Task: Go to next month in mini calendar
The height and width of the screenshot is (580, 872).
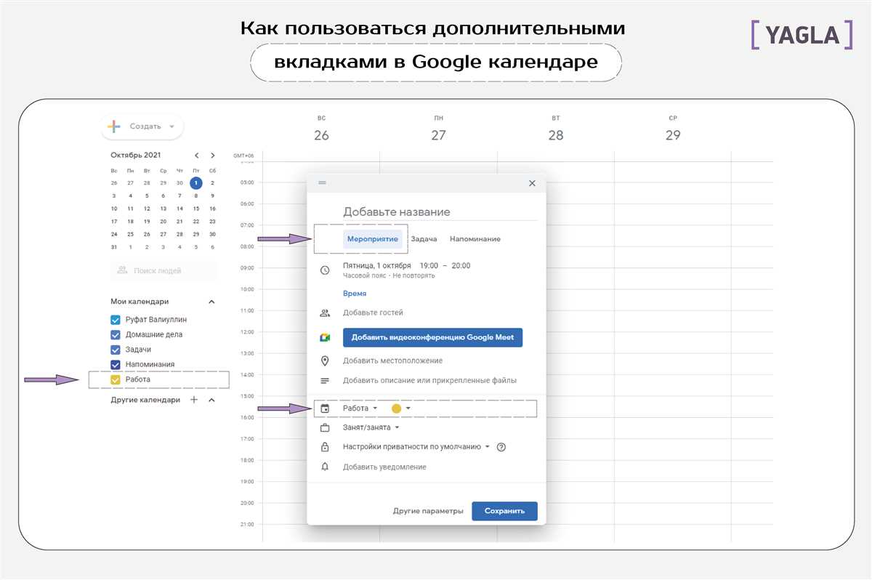Action: click(x=212, y=155)
